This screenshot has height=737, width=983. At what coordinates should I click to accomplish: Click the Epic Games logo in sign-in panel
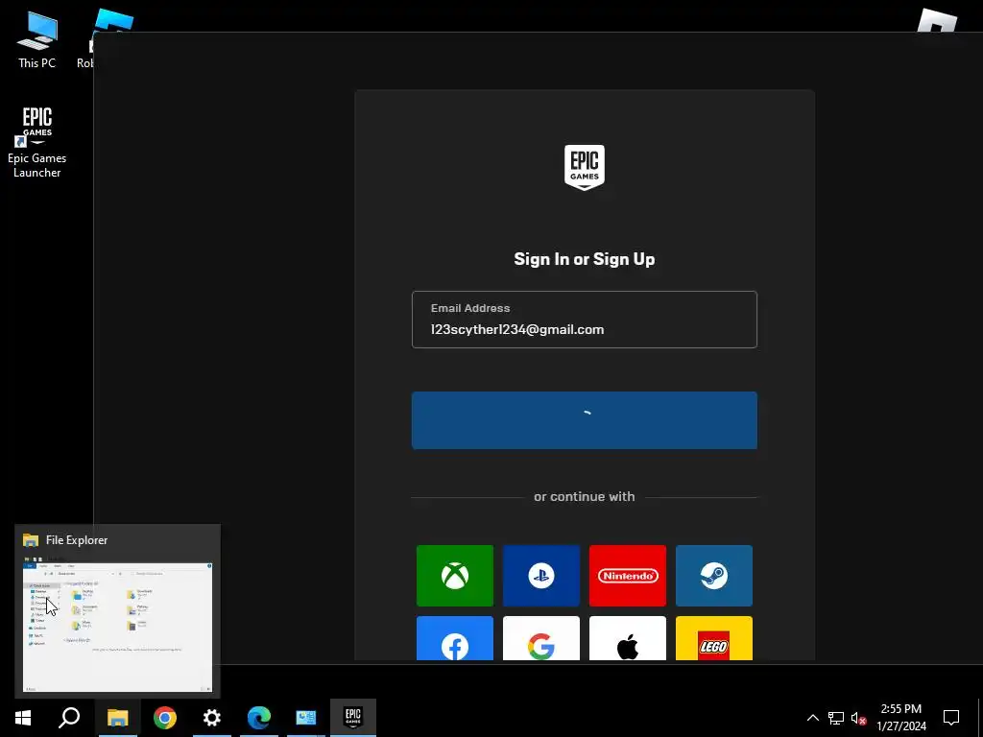(585, 167)
